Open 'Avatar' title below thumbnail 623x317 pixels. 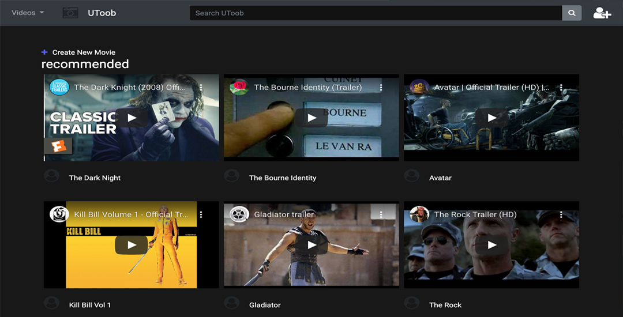440,178
